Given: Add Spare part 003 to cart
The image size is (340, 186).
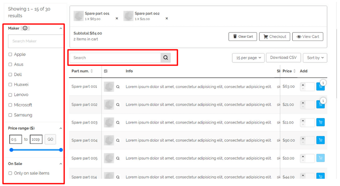Looking at the screenshot, I should point(320,122).
